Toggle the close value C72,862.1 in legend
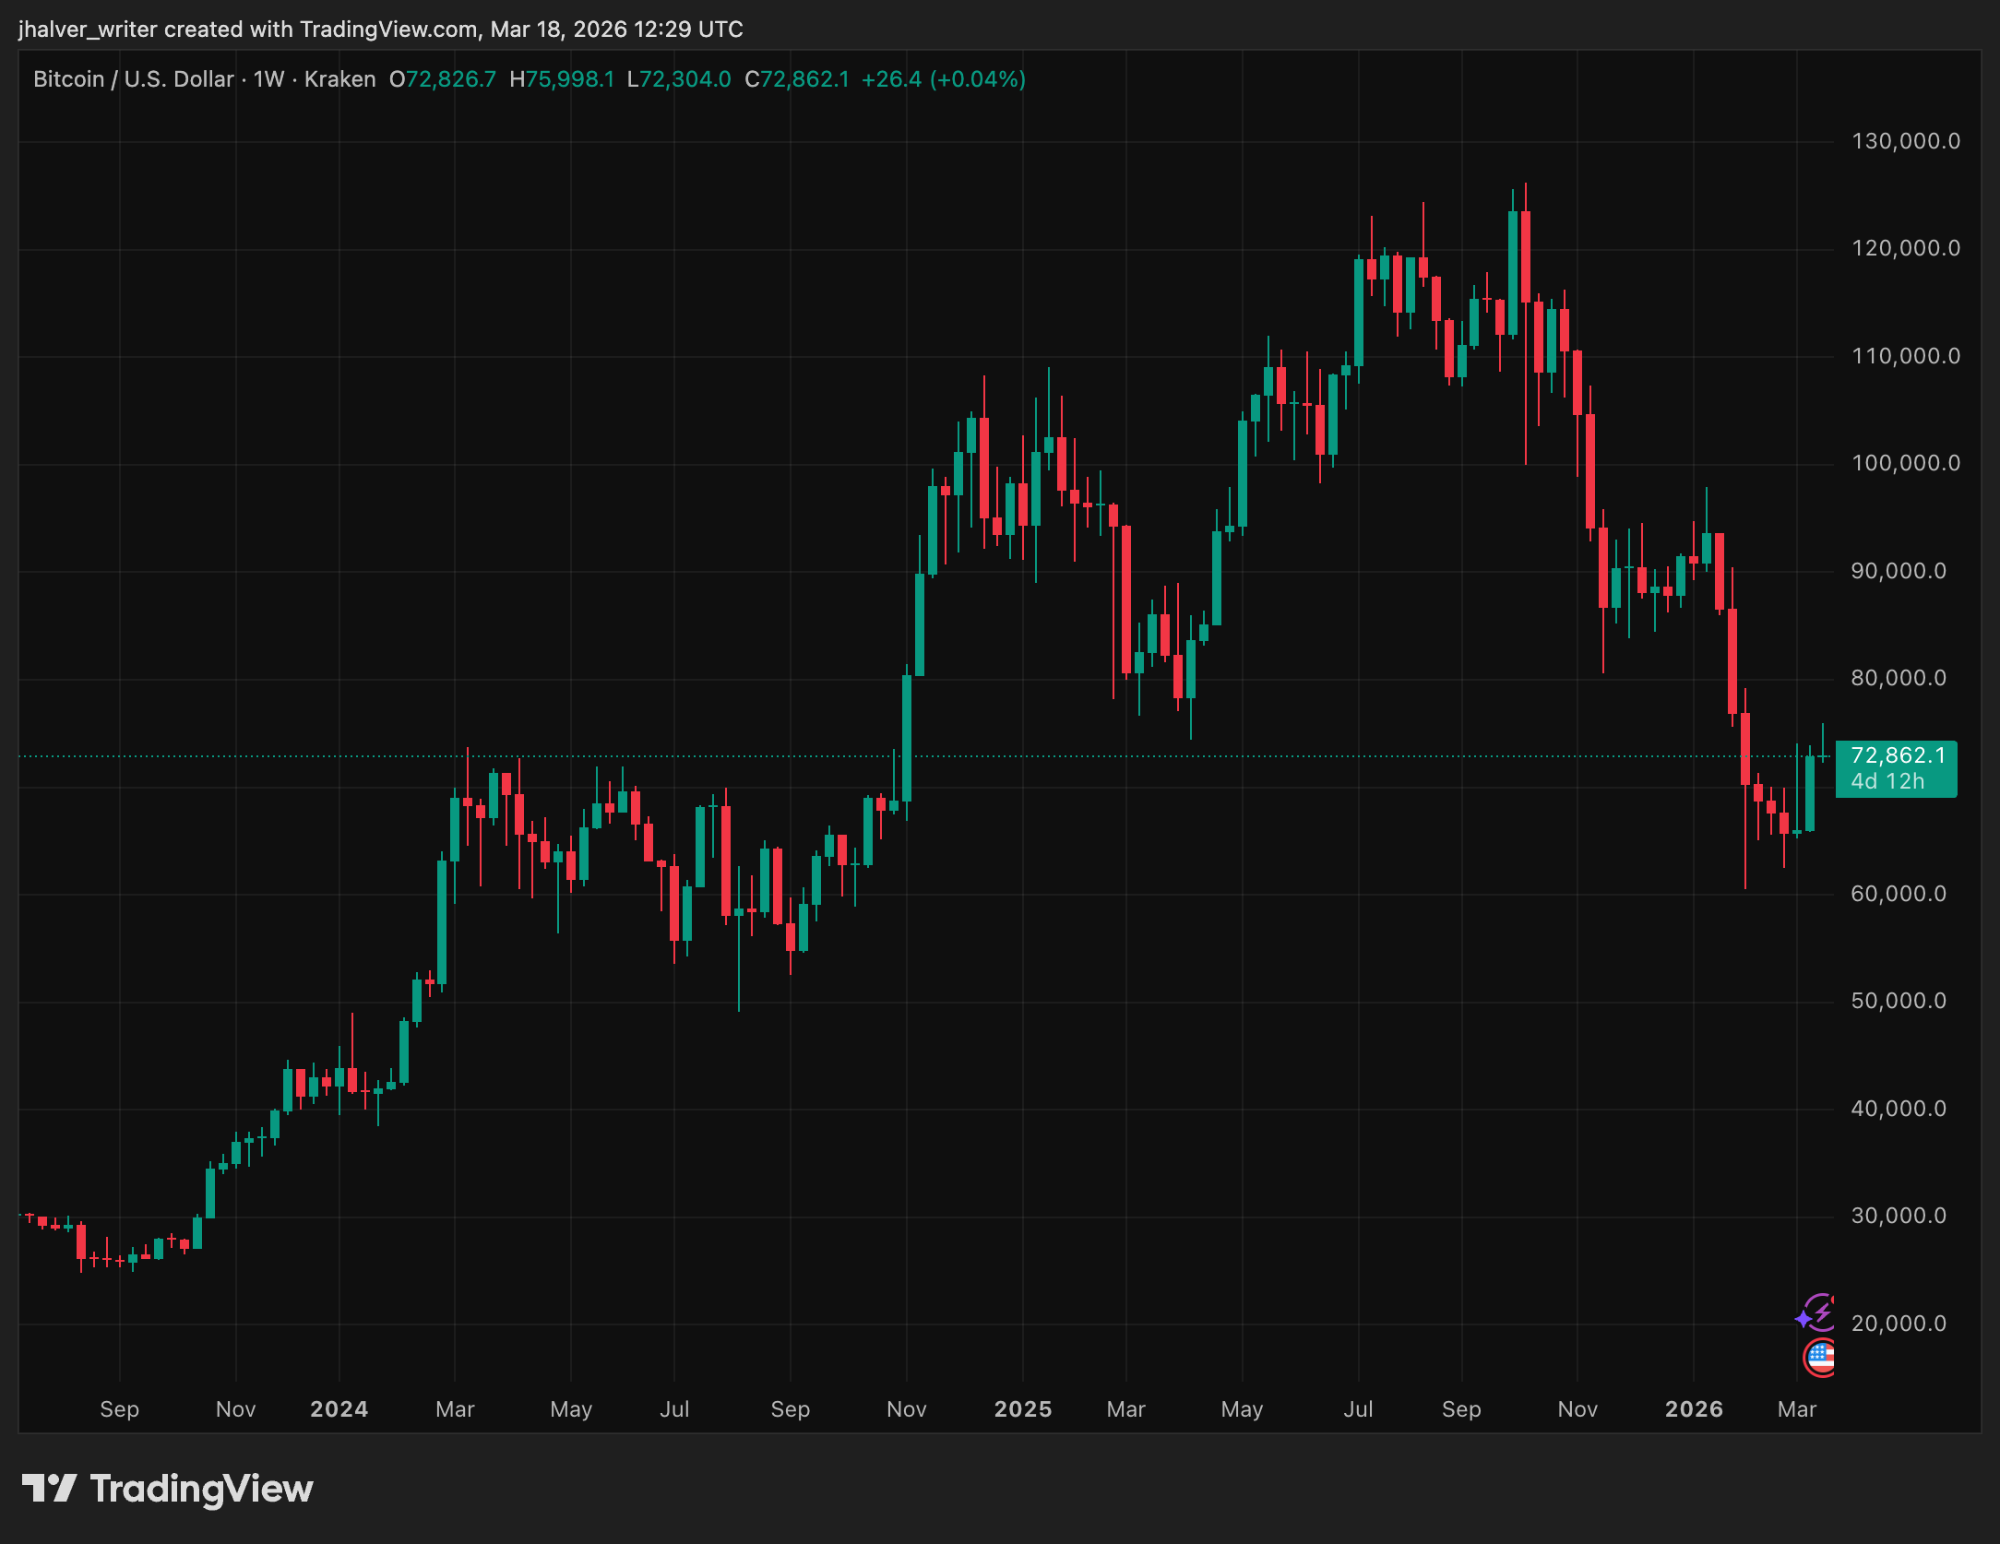The height and width of the screenshot is (1544, 2000). point(797,79)
